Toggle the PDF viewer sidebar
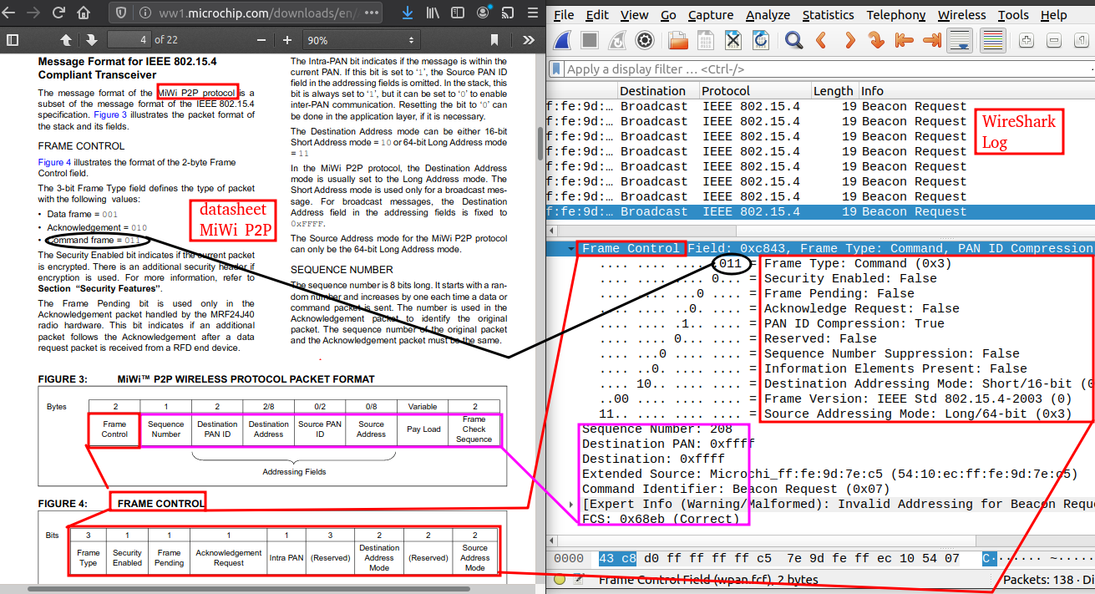1095x594 pixels. 13,40
